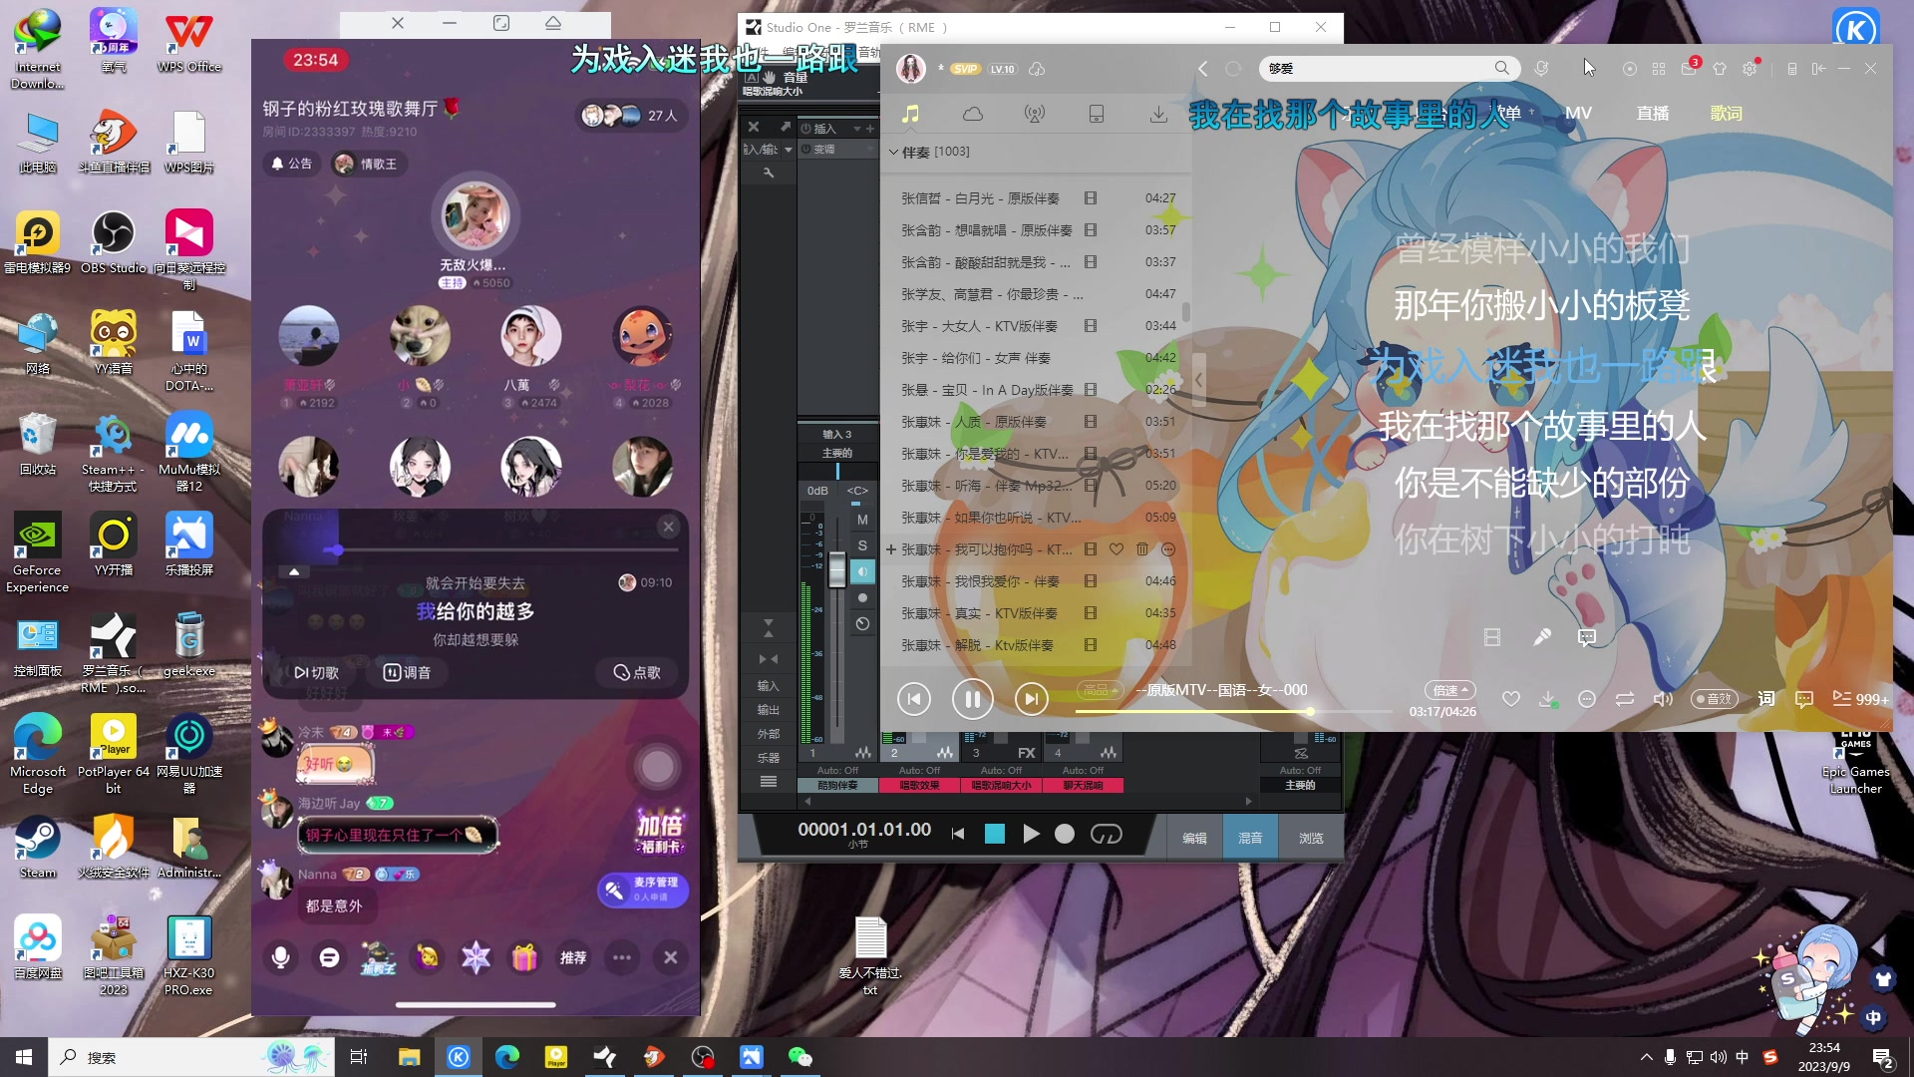Open Auto: Off dropdown on Studio One channel 2

pos(919,771)
